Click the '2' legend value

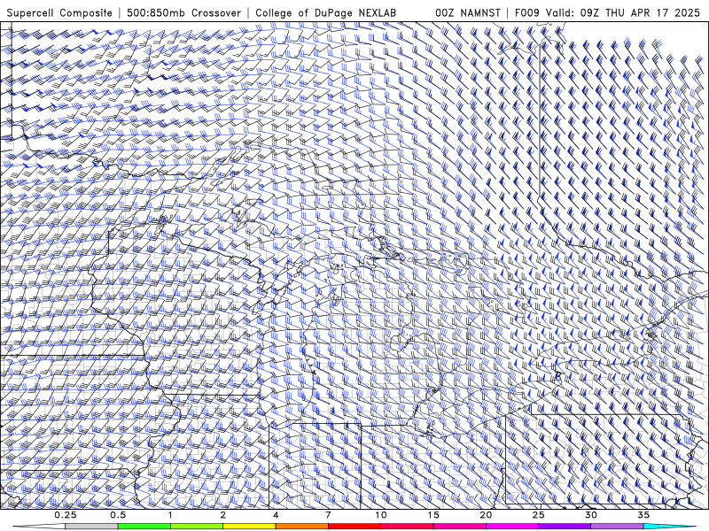[223, 515]
